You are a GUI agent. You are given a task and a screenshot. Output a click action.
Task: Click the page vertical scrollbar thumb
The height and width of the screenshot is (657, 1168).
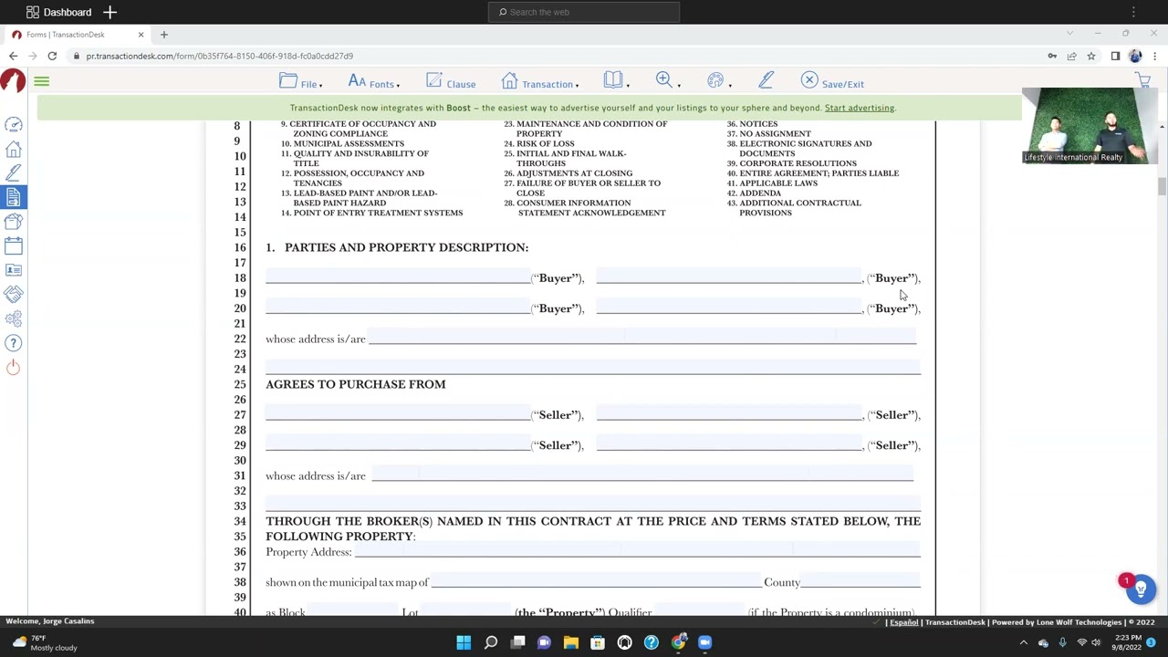pos(1162,186)
